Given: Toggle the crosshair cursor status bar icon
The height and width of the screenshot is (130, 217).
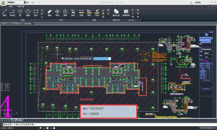Looking at the screenshot, I should tap(51, 128).
